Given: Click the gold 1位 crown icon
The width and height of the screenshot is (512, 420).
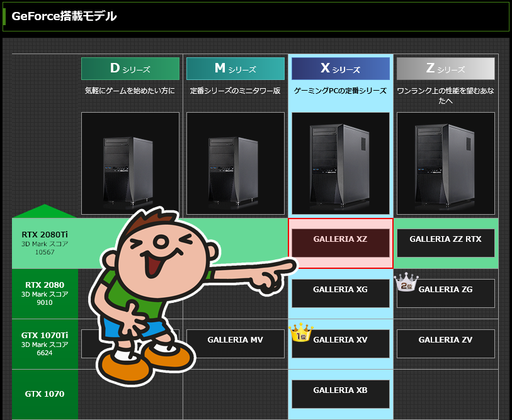Looking at the screenshot, I should 301,332.
